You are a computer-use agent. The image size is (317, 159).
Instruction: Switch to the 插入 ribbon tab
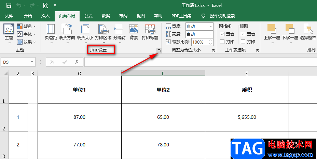click(45, 16)
